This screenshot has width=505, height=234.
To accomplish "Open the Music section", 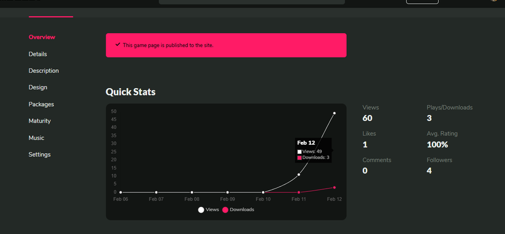I will click(36, 137).
